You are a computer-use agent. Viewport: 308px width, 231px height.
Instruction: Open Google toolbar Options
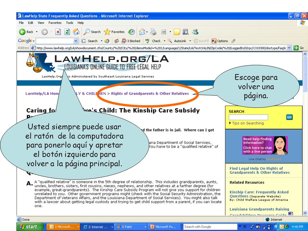click(219, 41)
